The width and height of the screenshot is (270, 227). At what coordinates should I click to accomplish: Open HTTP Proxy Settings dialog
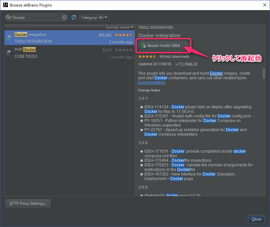28,204
